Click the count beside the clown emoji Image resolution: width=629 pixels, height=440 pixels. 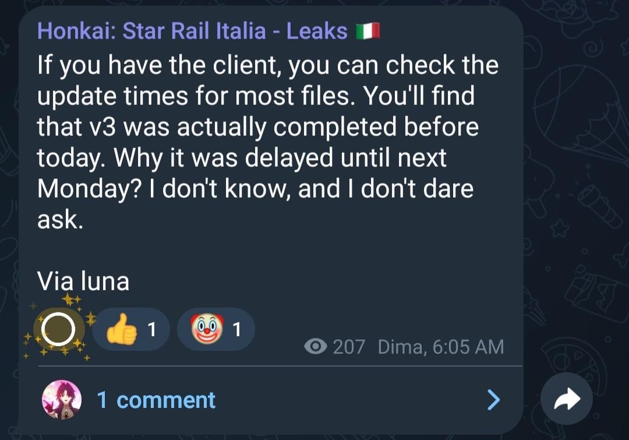[236, 330]
